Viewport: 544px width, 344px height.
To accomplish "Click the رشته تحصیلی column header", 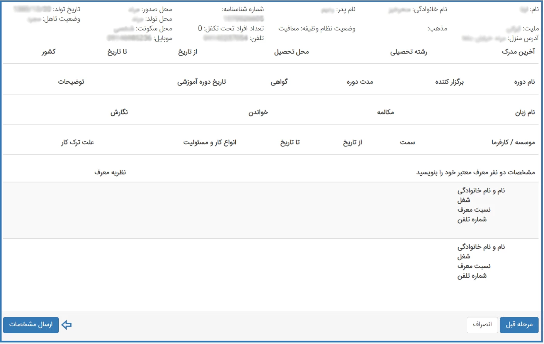I will (408, 52).
